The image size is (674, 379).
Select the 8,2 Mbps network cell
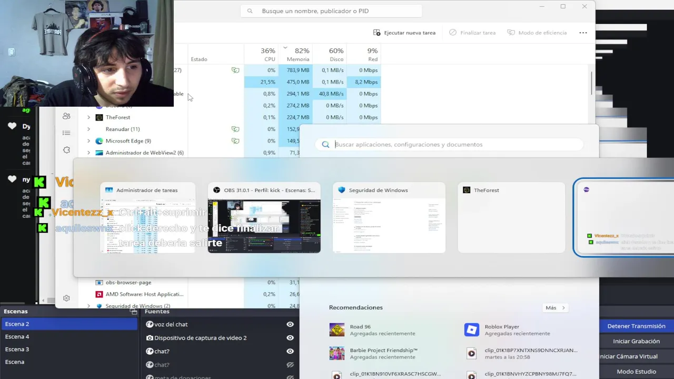coord(364,82)
